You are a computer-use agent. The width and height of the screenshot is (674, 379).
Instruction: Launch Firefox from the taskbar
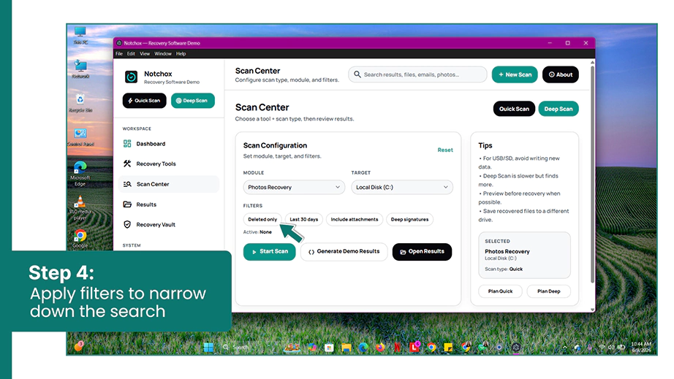tap(380, 348)
